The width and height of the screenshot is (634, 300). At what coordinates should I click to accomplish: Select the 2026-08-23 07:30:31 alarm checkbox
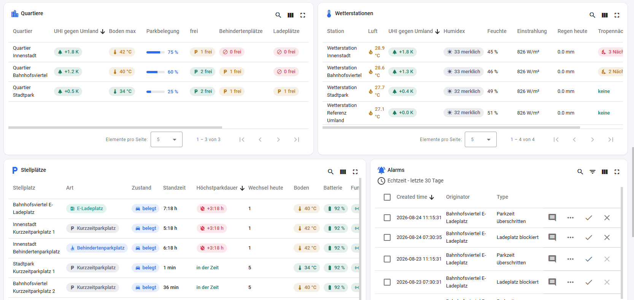387,282
